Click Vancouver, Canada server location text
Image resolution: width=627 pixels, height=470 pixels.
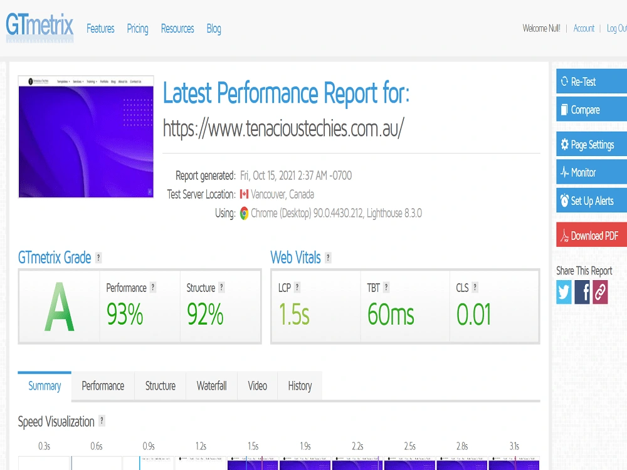tap(282, 195)
